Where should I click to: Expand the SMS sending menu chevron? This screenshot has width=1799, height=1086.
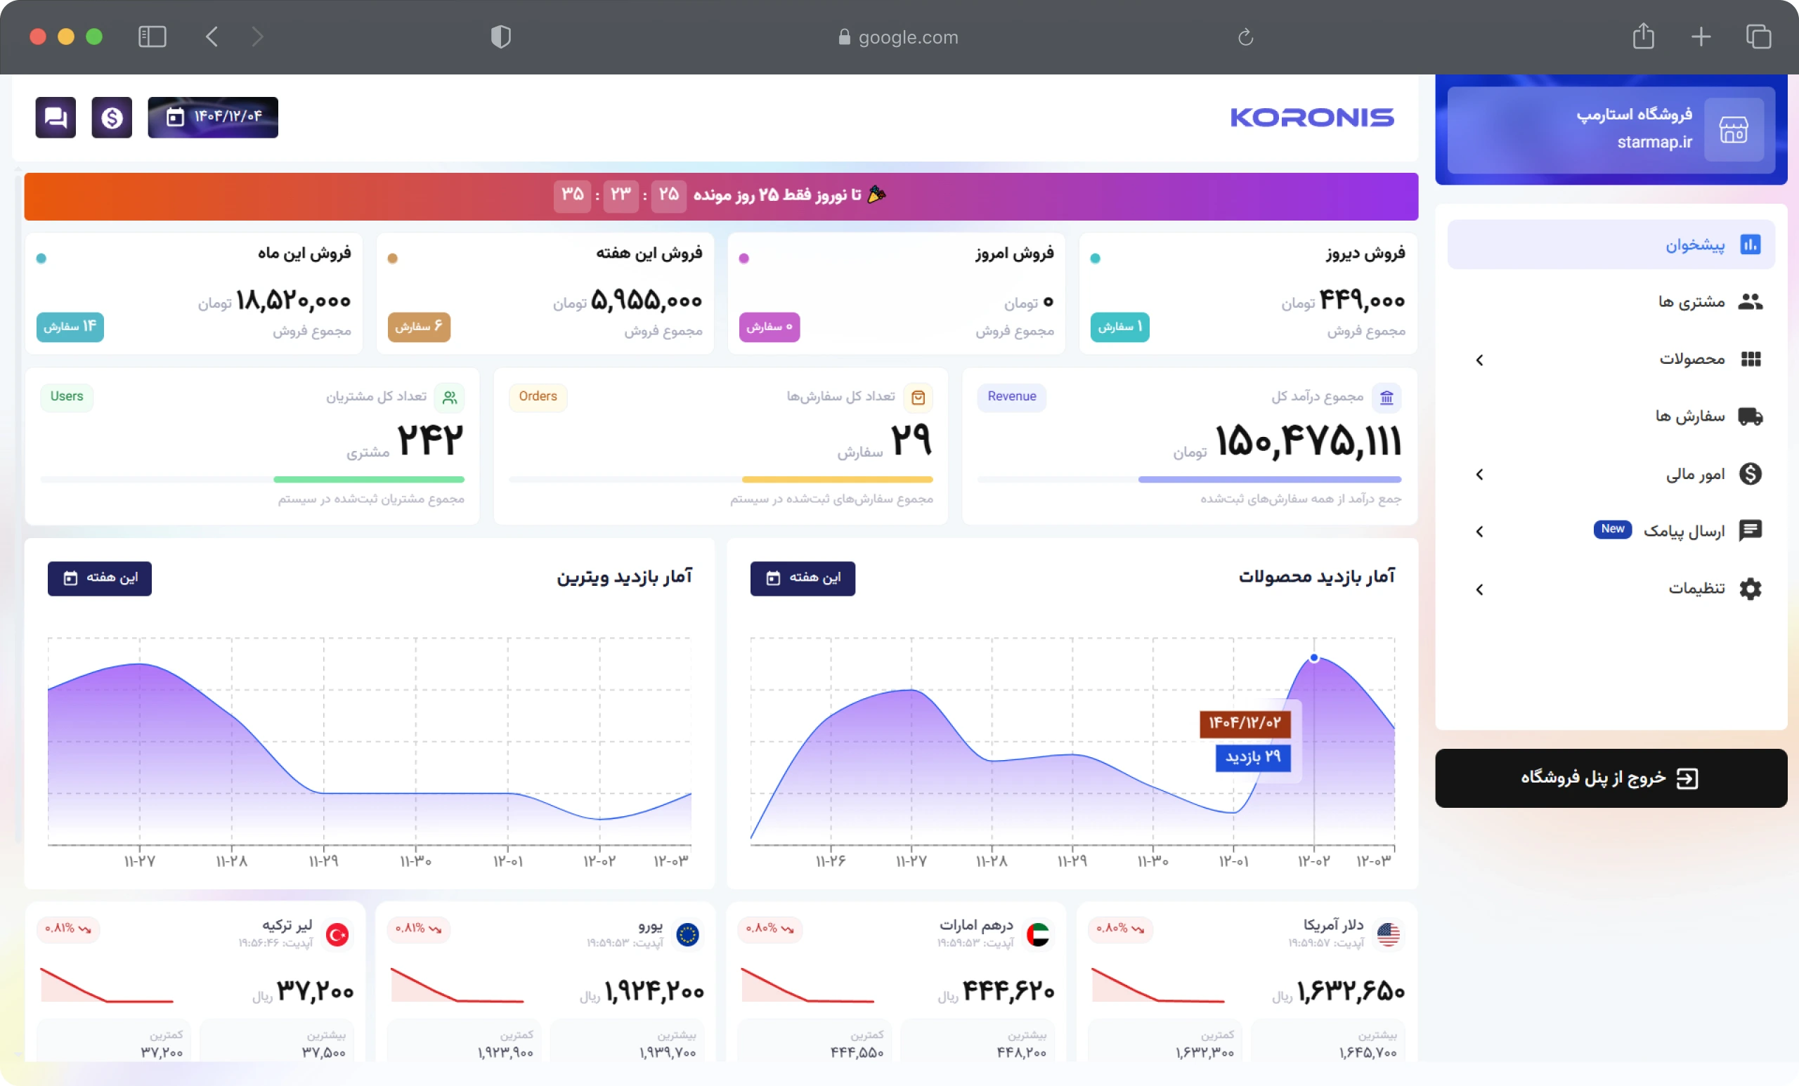pos(1479,531)
